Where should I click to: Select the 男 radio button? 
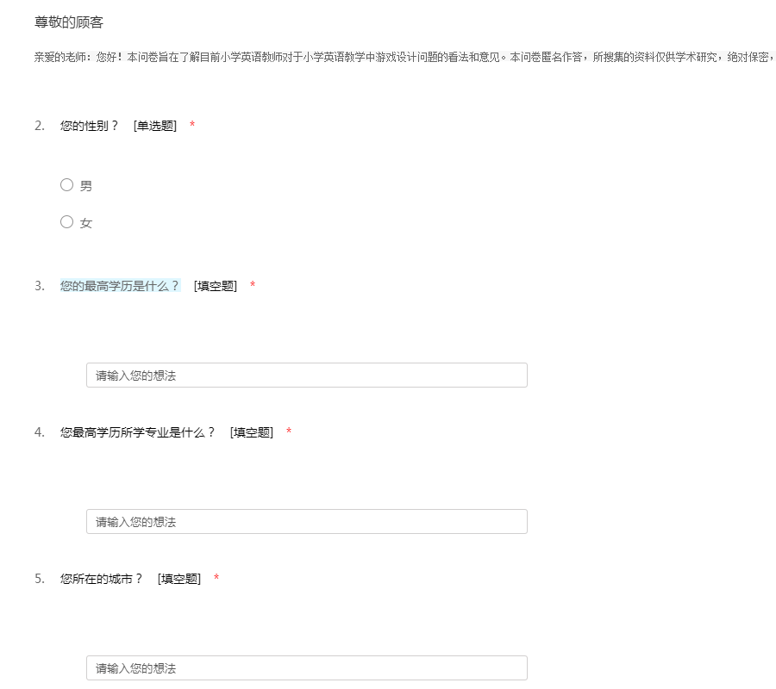(x=66, y=184)
